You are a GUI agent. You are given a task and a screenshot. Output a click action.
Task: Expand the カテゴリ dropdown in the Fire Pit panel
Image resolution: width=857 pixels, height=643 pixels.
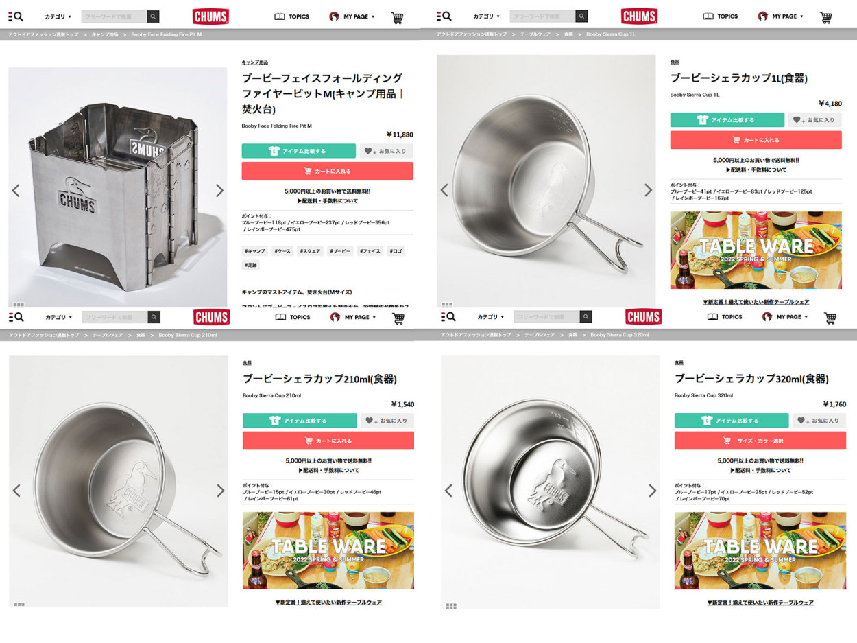(x=58, y=16)
